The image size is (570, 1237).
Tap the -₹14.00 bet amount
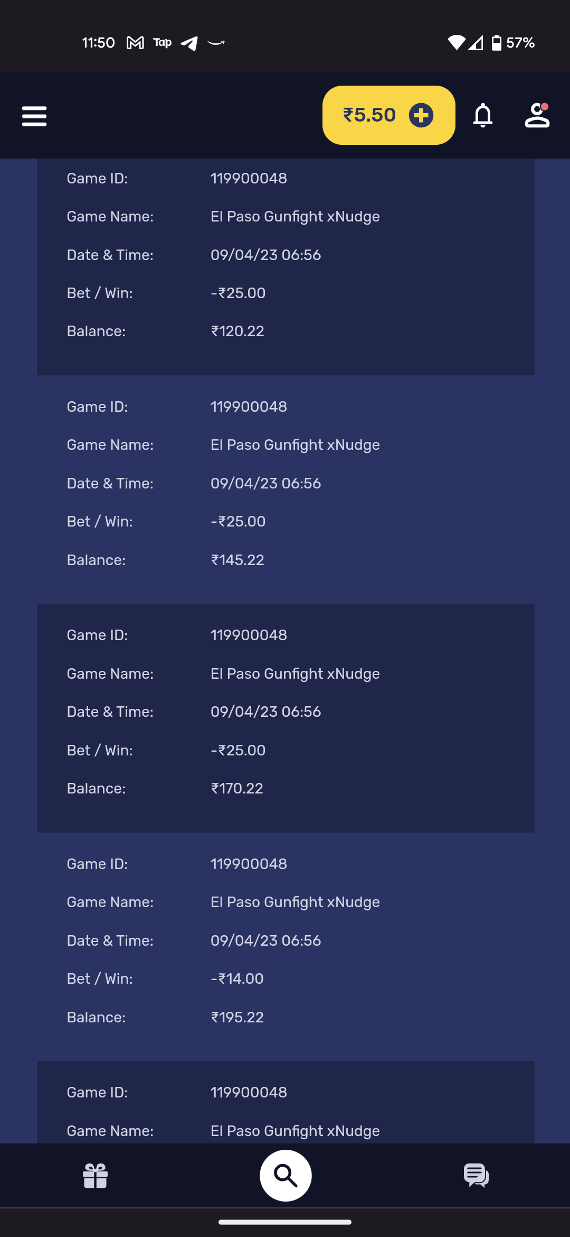pyautogui.click(x=237, y=979)
